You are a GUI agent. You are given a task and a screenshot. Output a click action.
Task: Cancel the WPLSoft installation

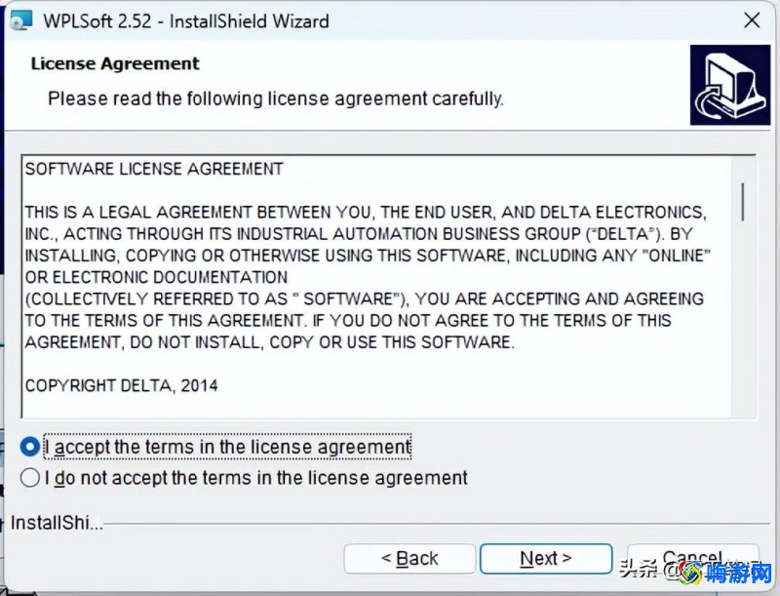(x=692, y=557)
